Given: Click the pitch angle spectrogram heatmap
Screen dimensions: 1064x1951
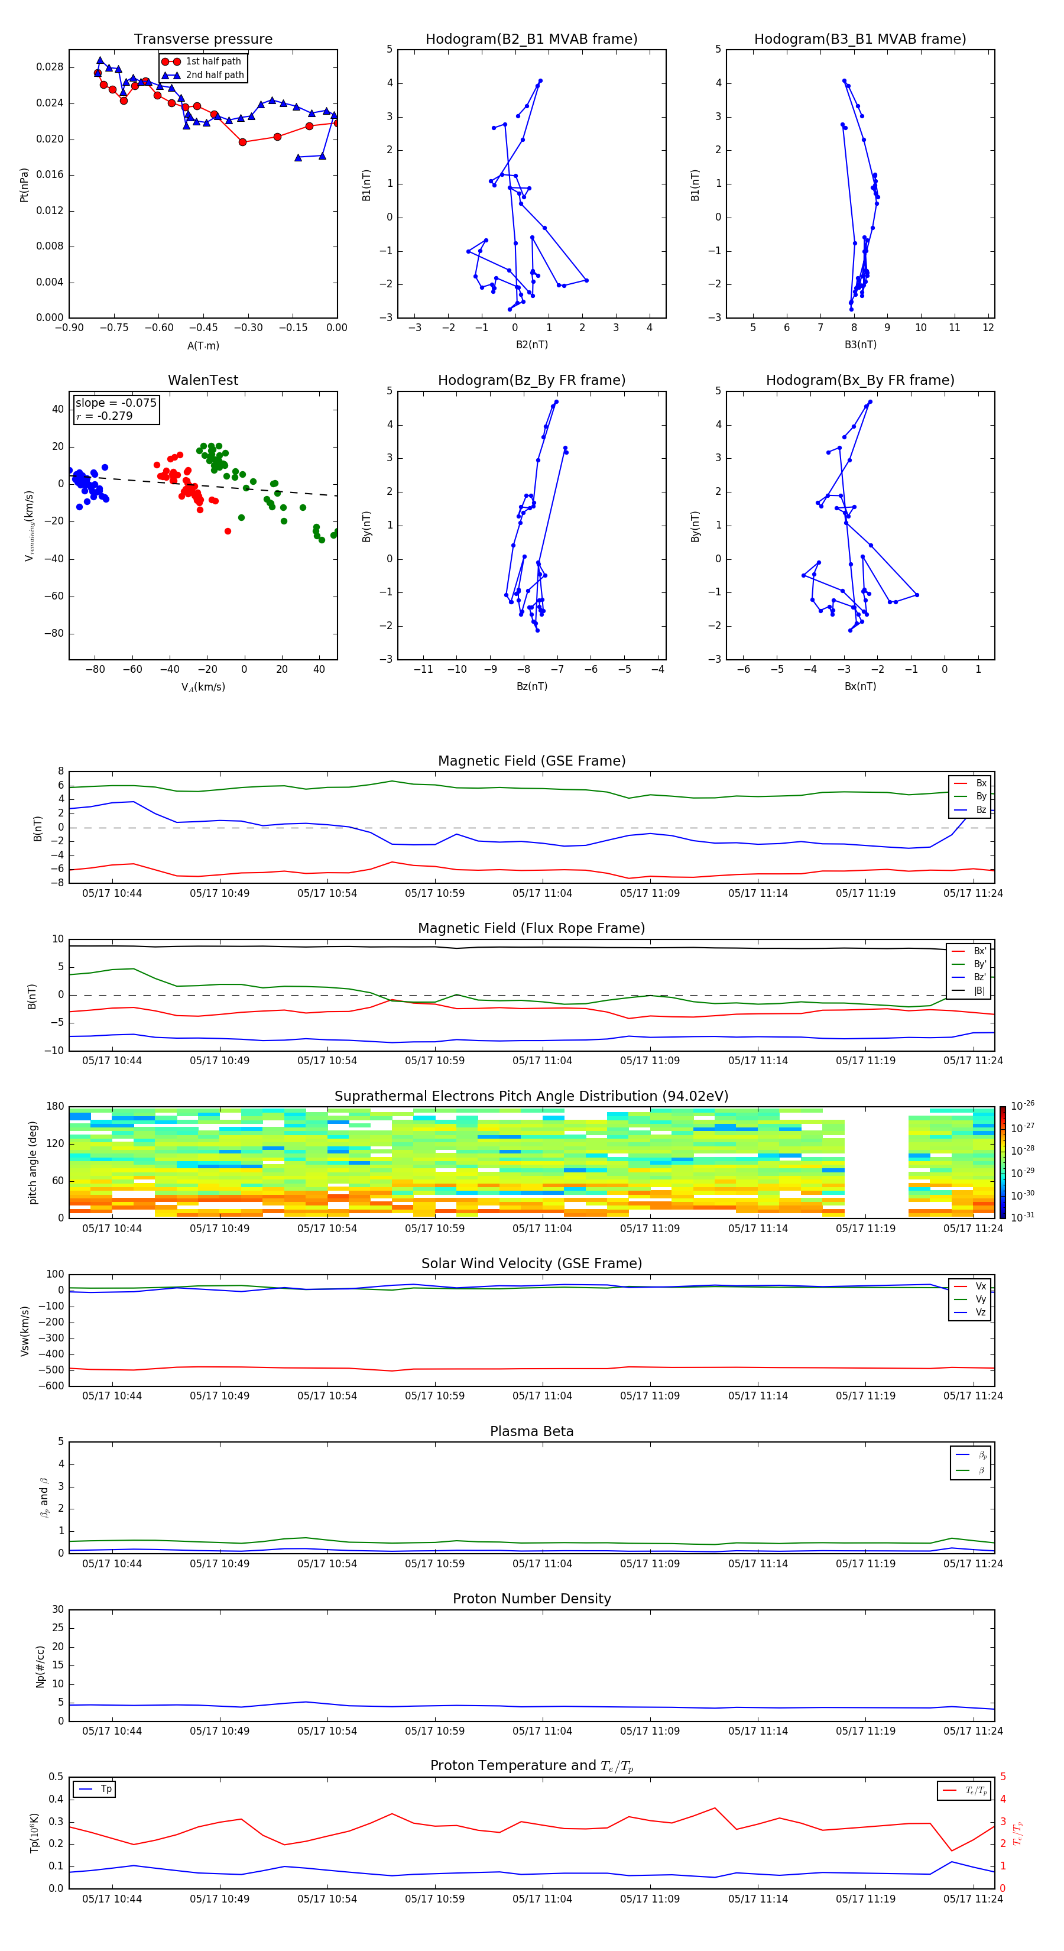Looking at the screenshot, I should [531, 1162].
